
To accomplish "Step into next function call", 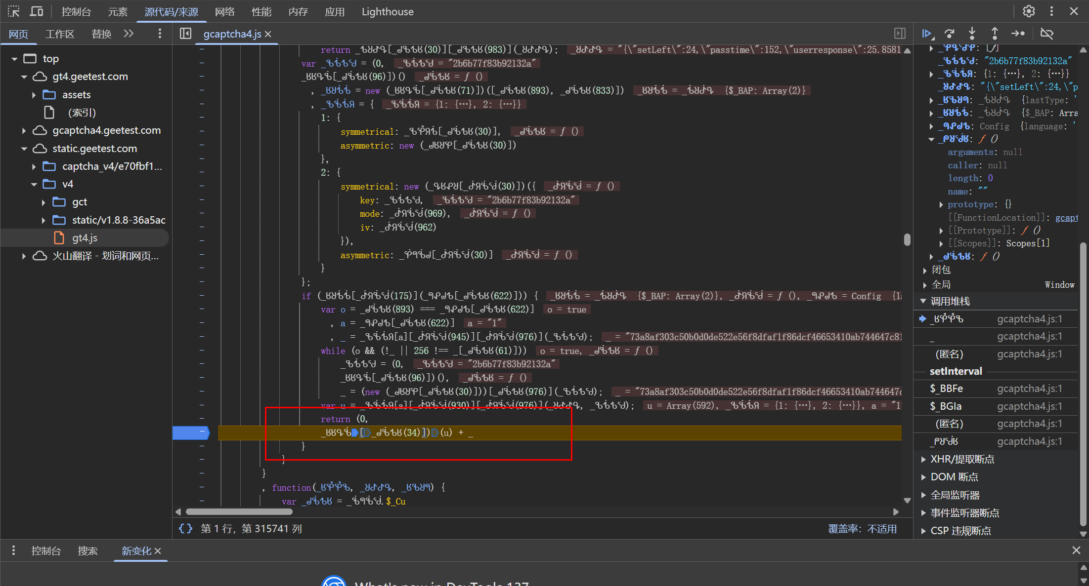I will tap(972, 34).
